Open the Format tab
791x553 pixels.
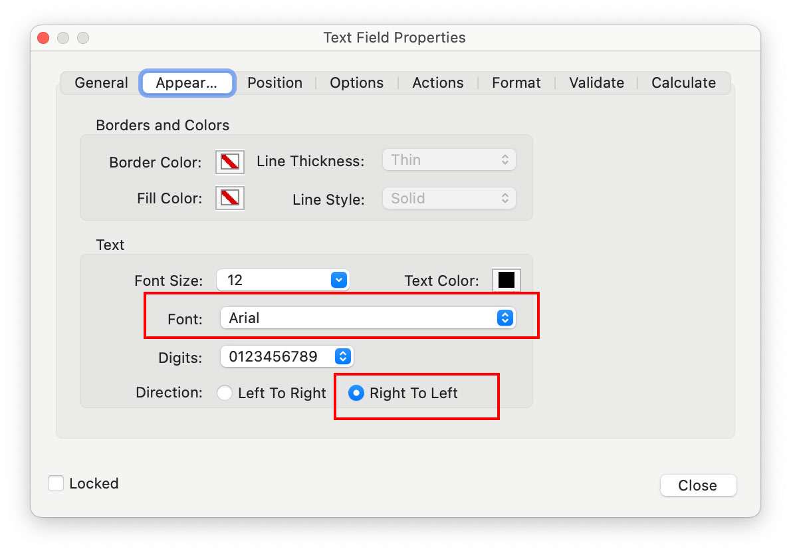click(516, 82)
